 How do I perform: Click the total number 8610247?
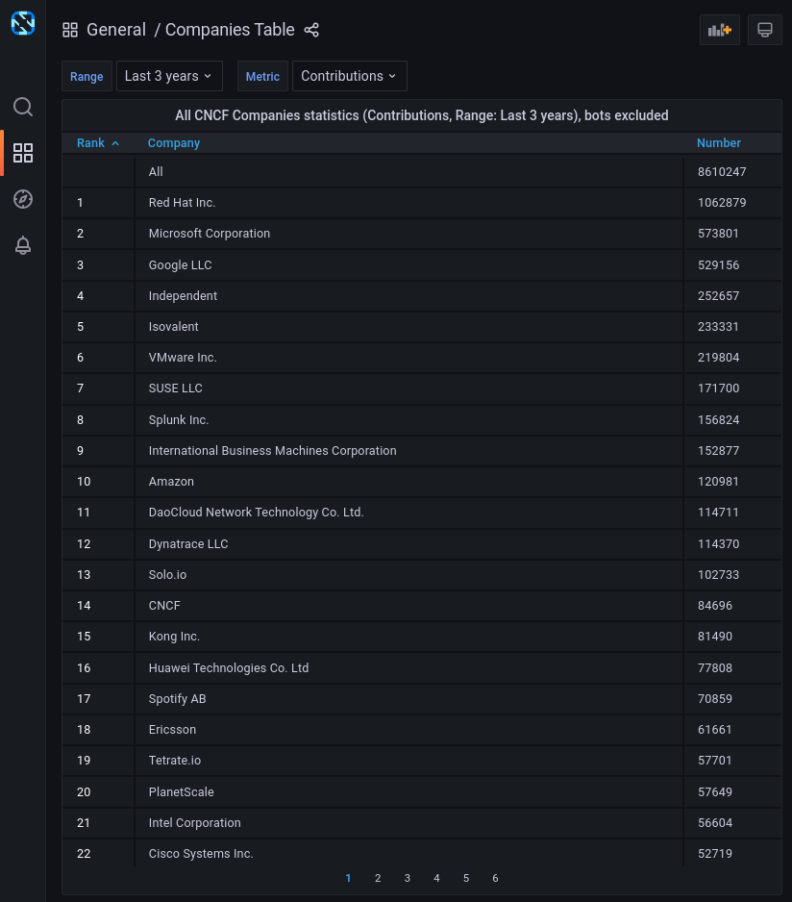click(722, 172)
